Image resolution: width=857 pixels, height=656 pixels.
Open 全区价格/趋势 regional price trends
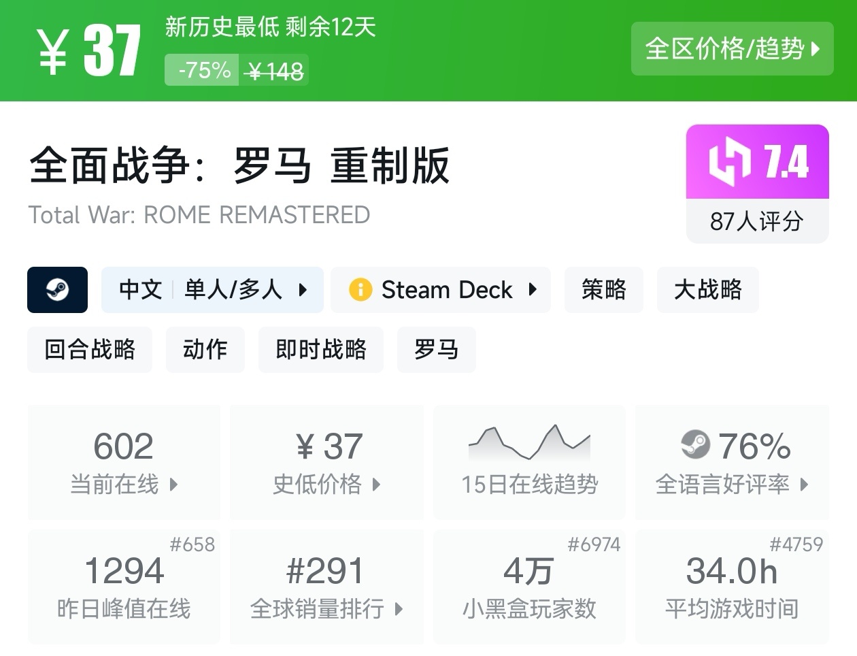point(732,48)
